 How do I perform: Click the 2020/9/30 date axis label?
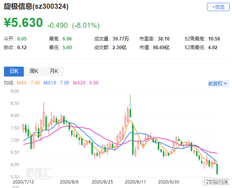point(168,182)
